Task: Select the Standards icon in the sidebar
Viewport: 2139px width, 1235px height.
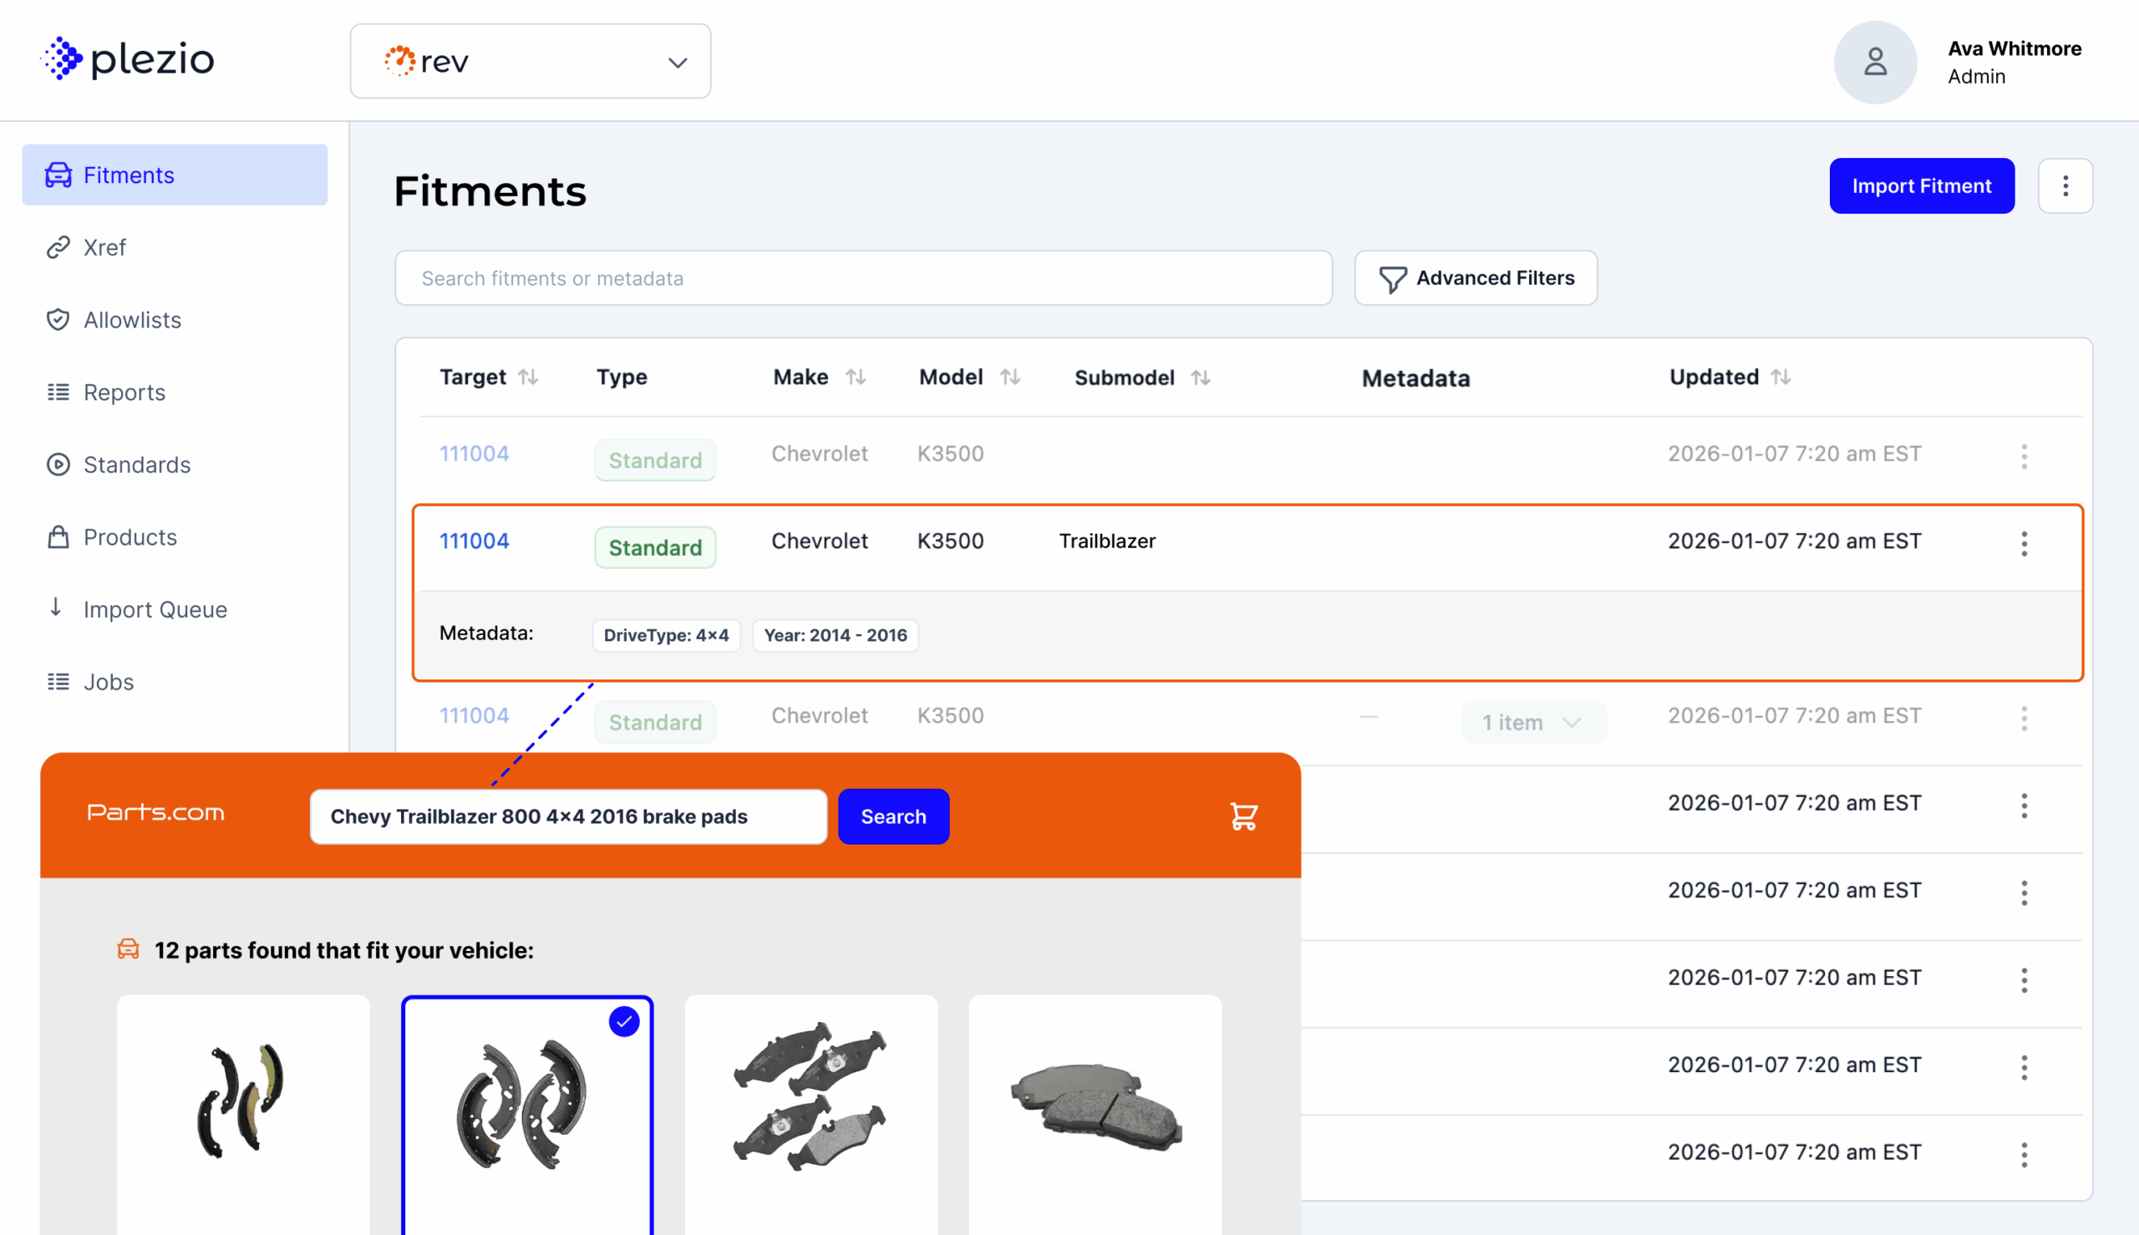Action: coord(58,464)
